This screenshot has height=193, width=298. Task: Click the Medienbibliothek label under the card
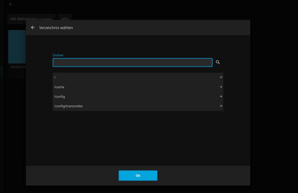point(18,67)
